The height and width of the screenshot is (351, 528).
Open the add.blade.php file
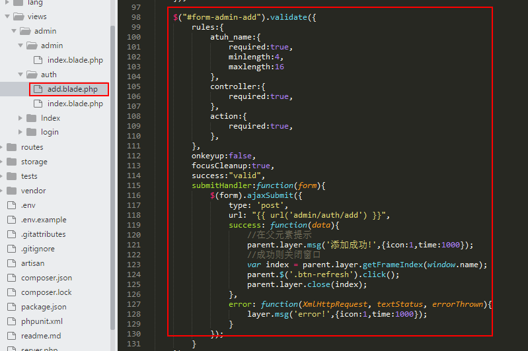pyautogui.click(x=72, y=89)
